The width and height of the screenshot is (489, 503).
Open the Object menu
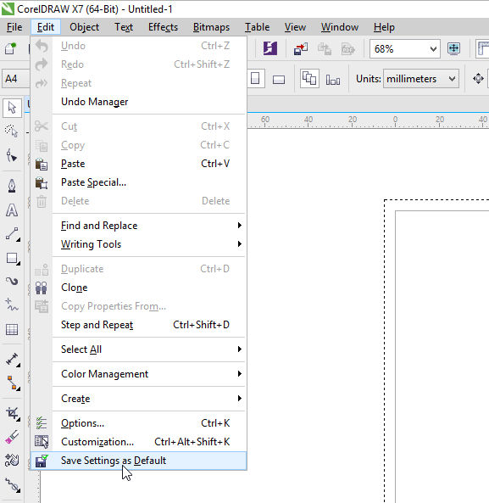(84, 27)
